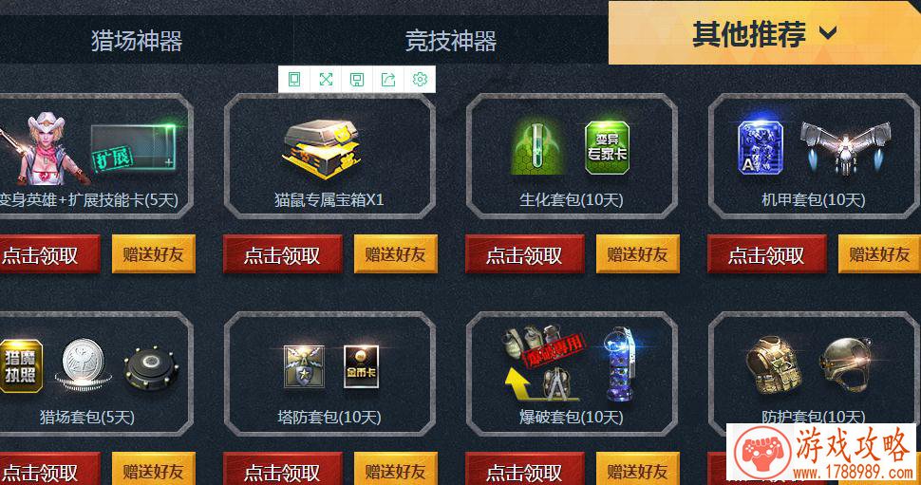Gift 塔防套包 to a friend

395,469
